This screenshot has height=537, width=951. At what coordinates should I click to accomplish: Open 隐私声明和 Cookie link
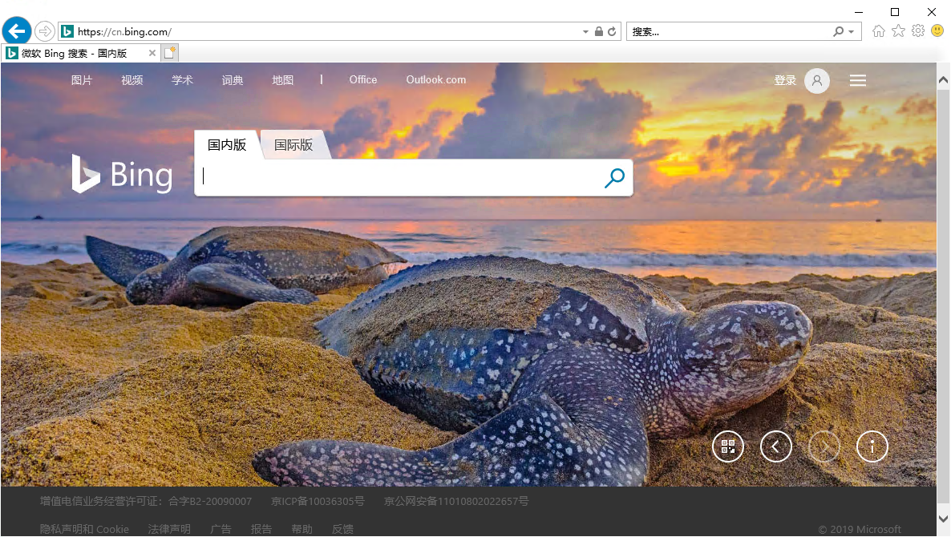[84, 529]
